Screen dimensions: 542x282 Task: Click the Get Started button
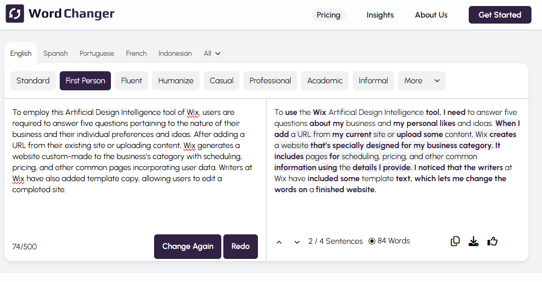pos(500,15)
